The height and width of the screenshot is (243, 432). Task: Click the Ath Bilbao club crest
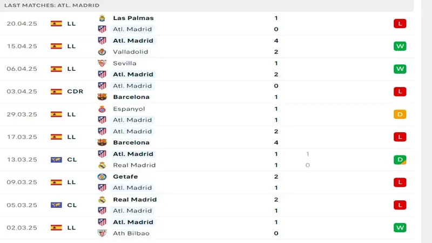(102, 233)
